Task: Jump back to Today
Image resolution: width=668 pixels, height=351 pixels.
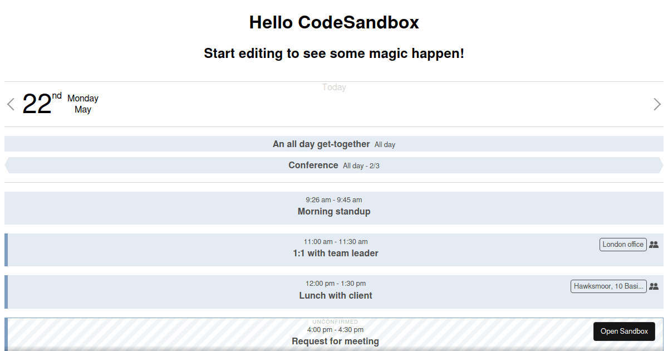Action: (333, 87)
